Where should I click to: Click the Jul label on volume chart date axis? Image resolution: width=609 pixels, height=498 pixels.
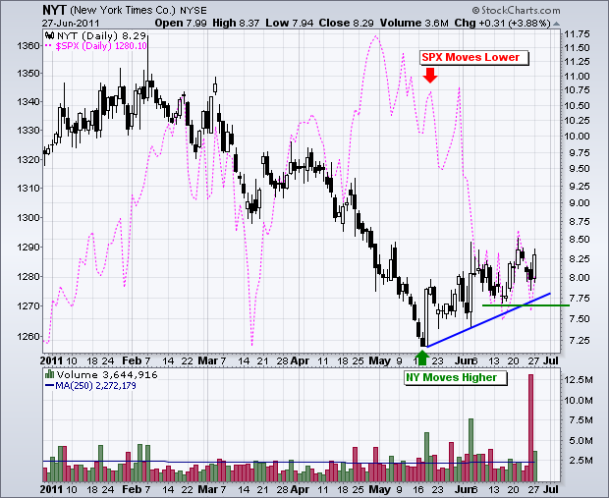click(551, 489)
